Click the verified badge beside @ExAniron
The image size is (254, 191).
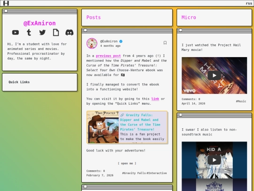tap(121, 42)
